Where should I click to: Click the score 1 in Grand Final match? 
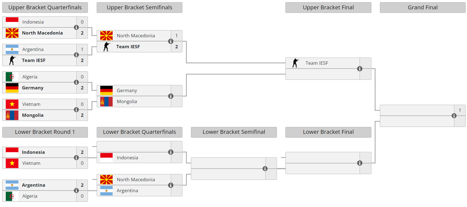pos(460,110)
